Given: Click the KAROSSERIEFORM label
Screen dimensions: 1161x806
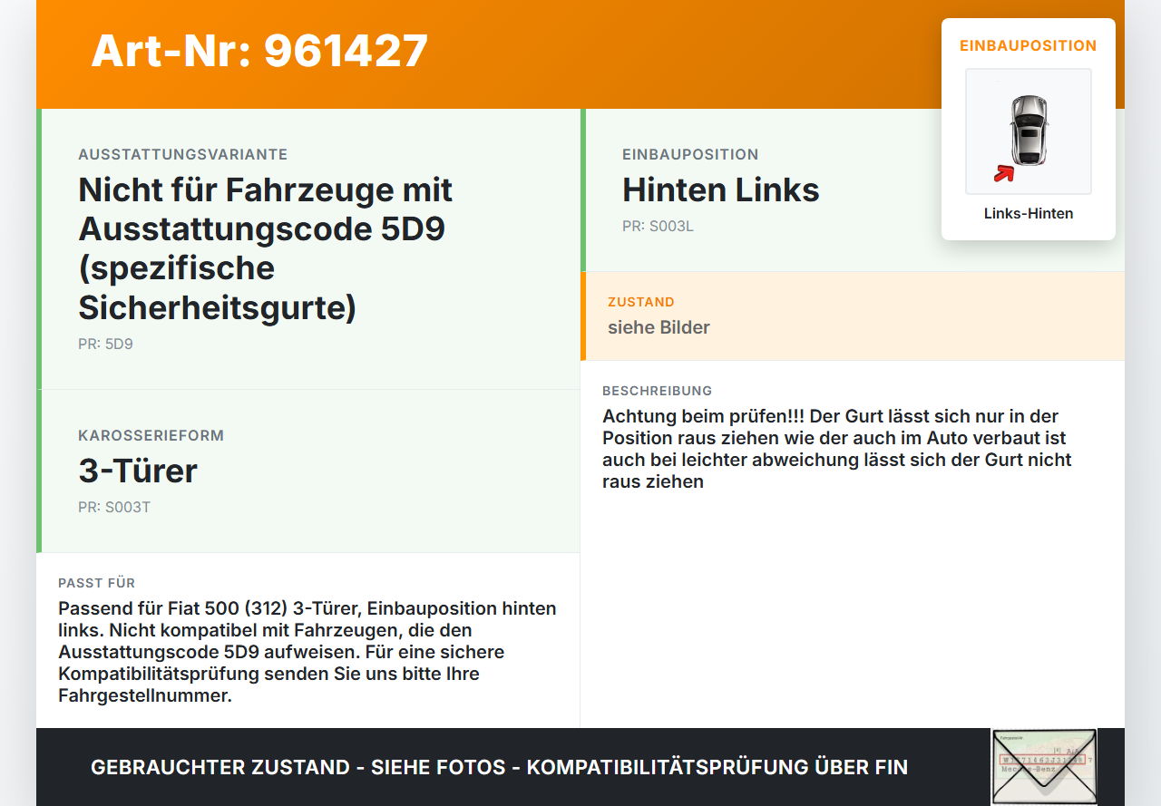Looking at the screenshot, I should [151, 436].
